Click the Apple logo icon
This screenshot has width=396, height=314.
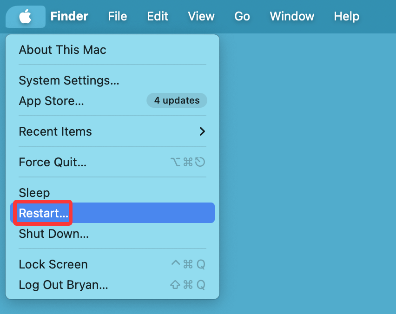pos(25,16)
